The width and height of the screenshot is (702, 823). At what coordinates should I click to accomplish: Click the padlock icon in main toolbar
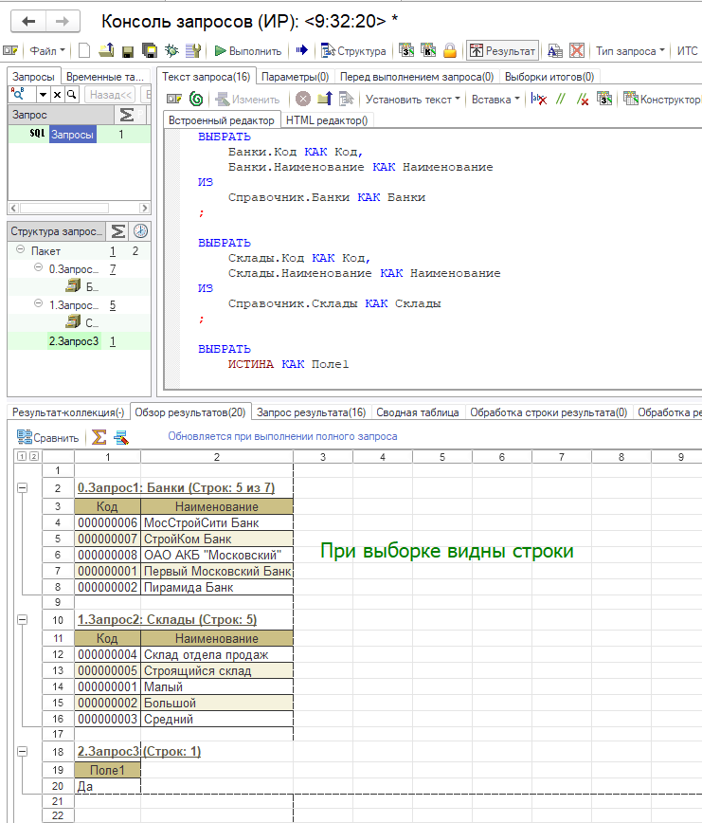[450, 51]
